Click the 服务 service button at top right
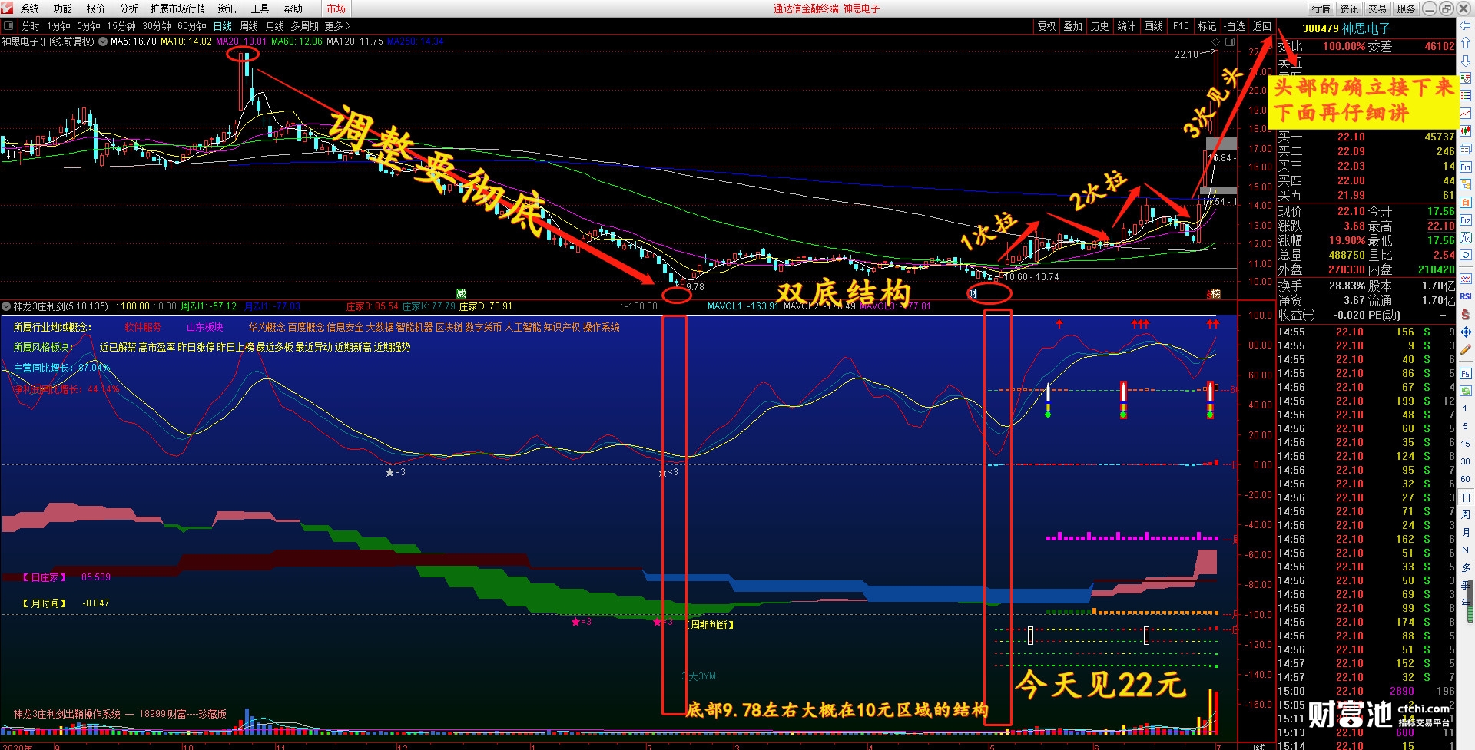Viewport: 1475px width, 750px height. point(1406,8)
